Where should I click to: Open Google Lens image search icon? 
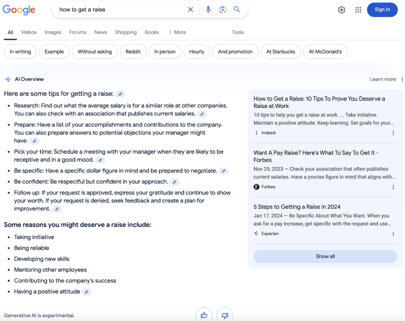[x=223, y=9]
